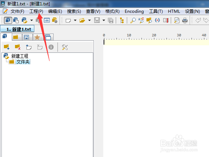Click the curly braces plus icon
This screenshot has height=157, width=209.
pyautogui.click(x=158, y=20)
